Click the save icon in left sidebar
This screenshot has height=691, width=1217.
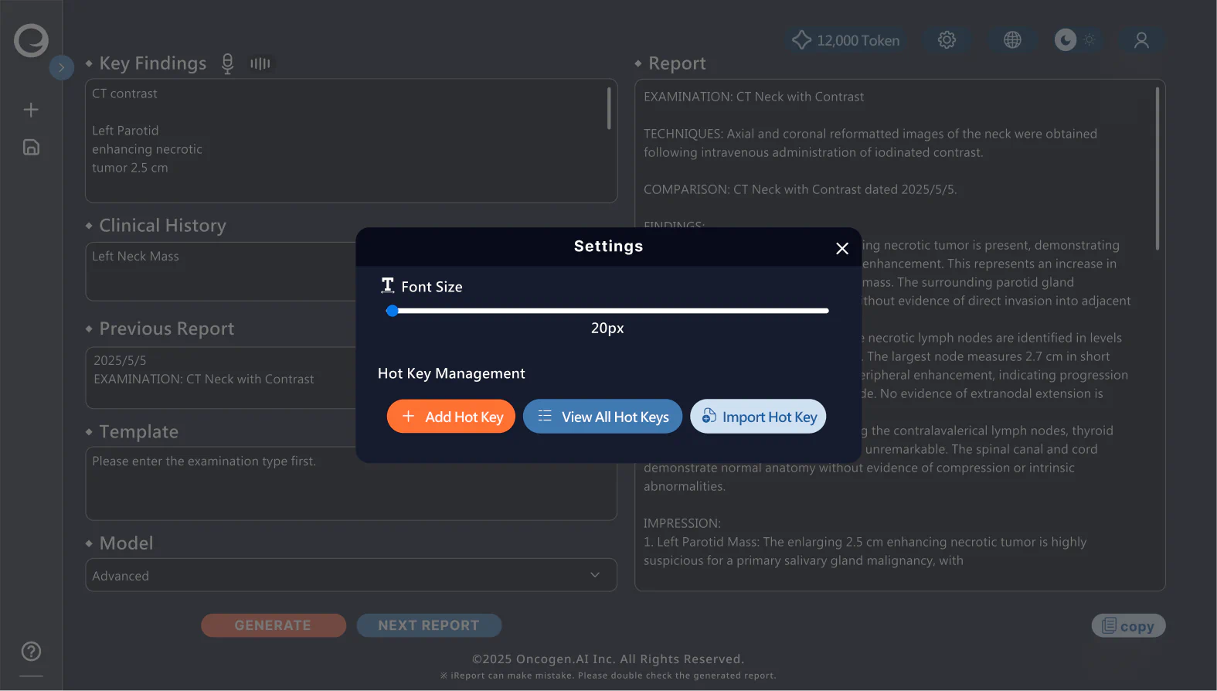31,147
